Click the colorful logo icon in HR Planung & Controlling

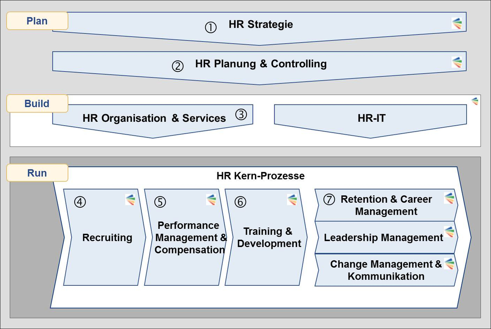click(x=457, y=62)
